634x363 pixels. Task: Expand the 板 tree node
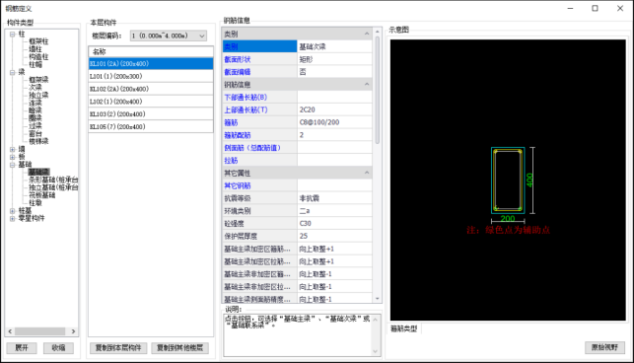click(x=12, y=157)
